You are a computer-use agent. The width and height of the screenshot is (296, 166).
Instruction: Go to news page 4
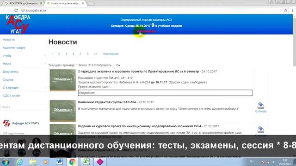74,54
